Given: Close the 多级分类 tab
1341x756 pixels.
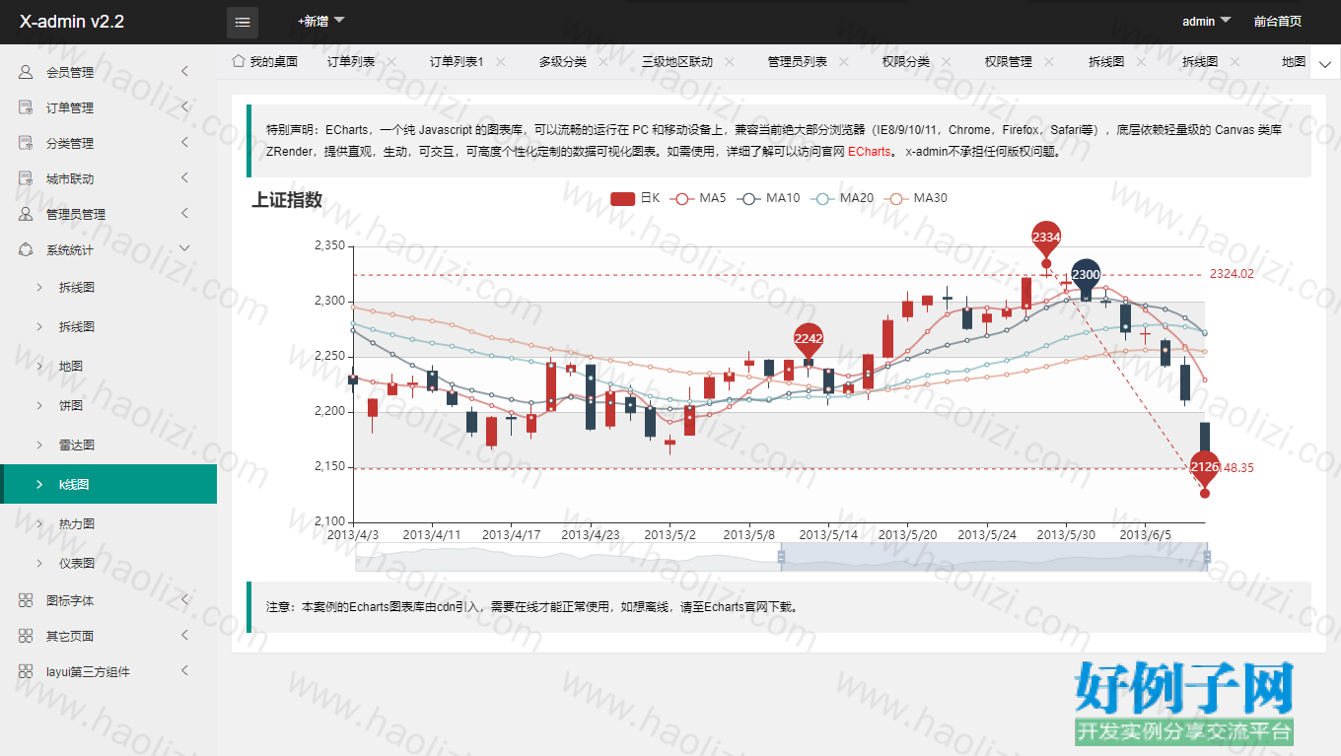Looking at the screenshot, I should [603, 61].
